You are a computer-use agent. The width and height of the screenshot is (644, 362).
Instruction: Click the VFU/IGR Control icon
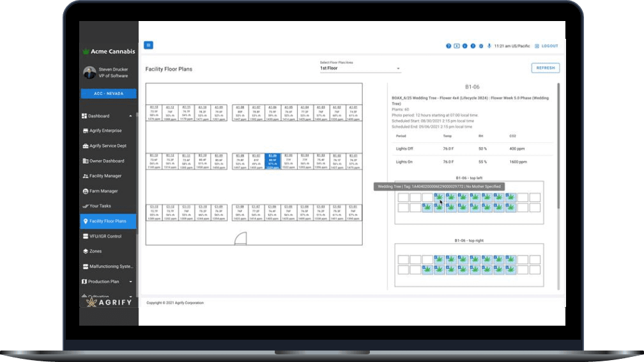86,236
